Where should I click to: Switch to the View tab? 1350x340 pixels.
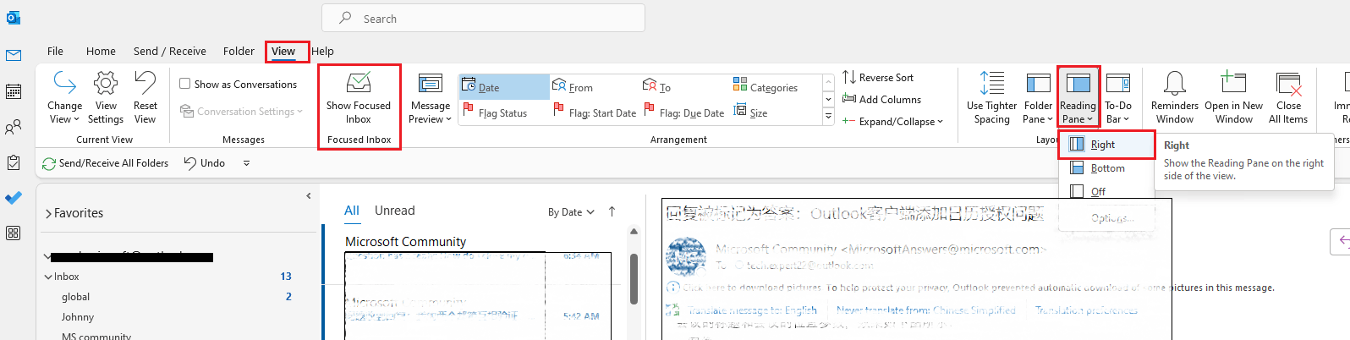pyautogui.click(x=283, y=51)
